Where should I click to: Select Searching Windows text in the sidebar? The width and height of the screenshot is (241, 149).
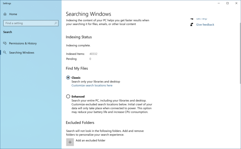click(22, 52)
